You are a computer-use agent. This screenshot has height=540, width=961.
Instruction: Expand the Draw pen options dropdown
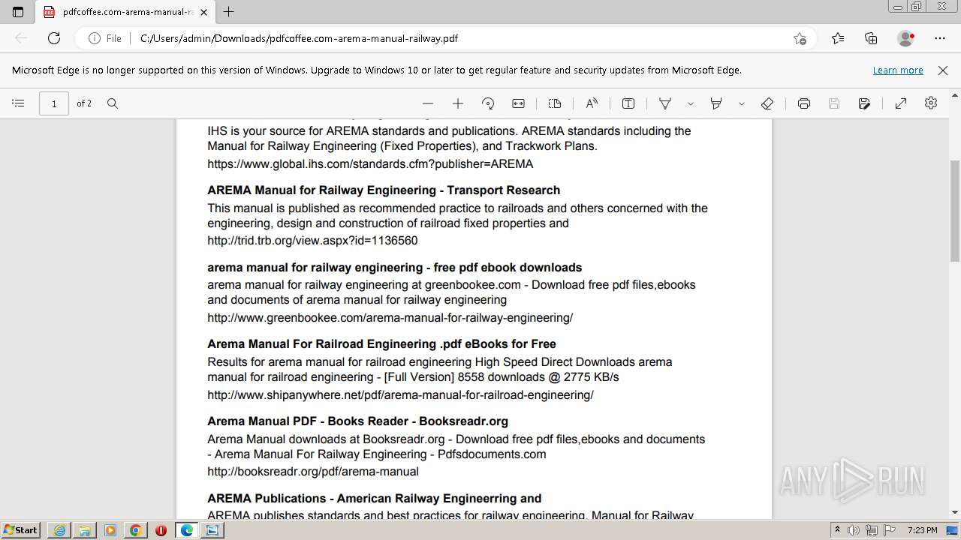pos(691,103)
